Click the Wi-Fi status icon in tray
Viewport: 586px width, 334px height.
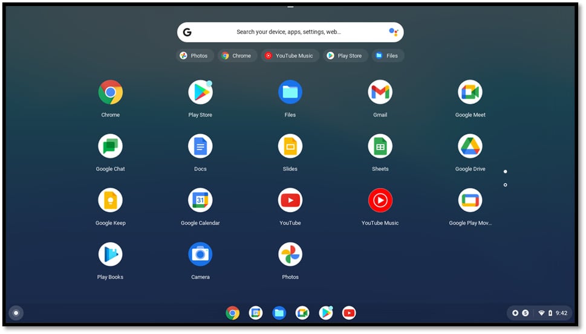541,313
